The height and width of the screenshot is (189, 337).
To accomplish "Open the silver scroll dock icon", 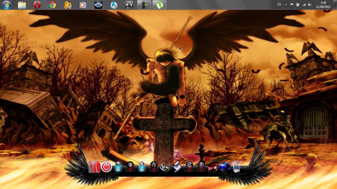I will click(x=177, y=167).
